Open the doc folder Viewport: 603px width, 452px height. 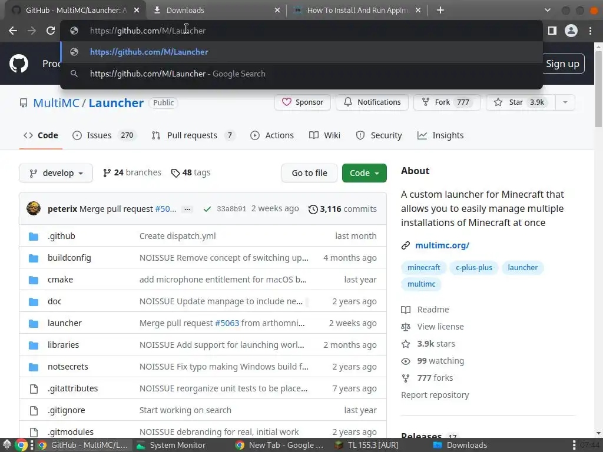(55, 301)
